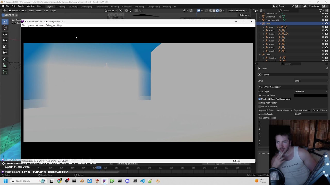This screenshot has height=185, width=330.
Task: Open the Add menu in viewport header
Action: (x=46, y=11)
